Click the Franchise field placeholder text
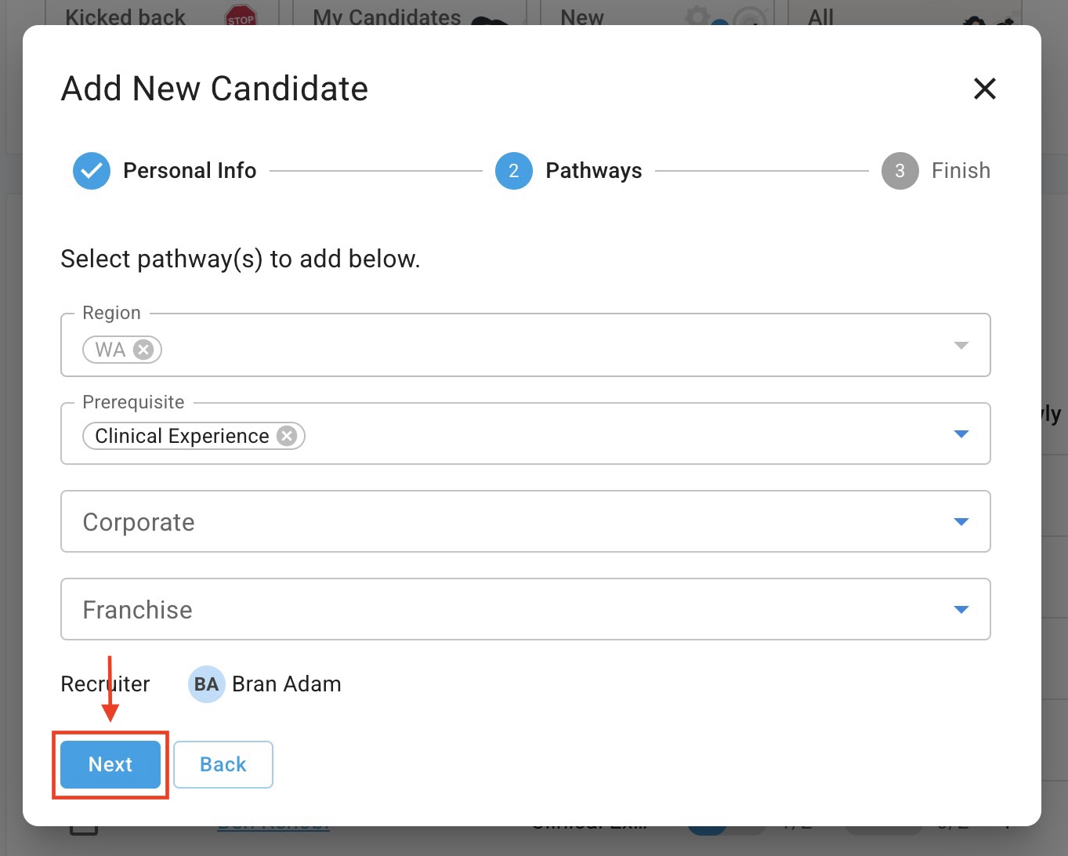 coord(138,610)
